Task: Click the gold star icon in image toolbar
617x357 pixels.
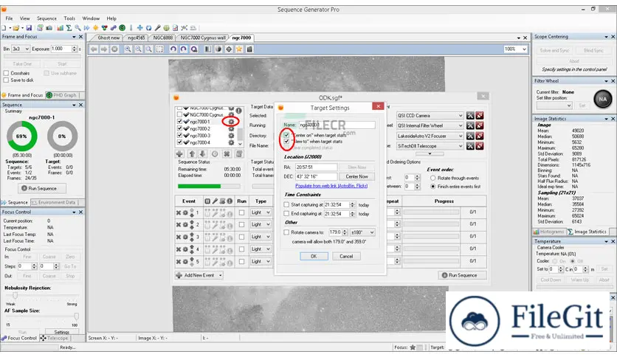Action: point(239,49)
